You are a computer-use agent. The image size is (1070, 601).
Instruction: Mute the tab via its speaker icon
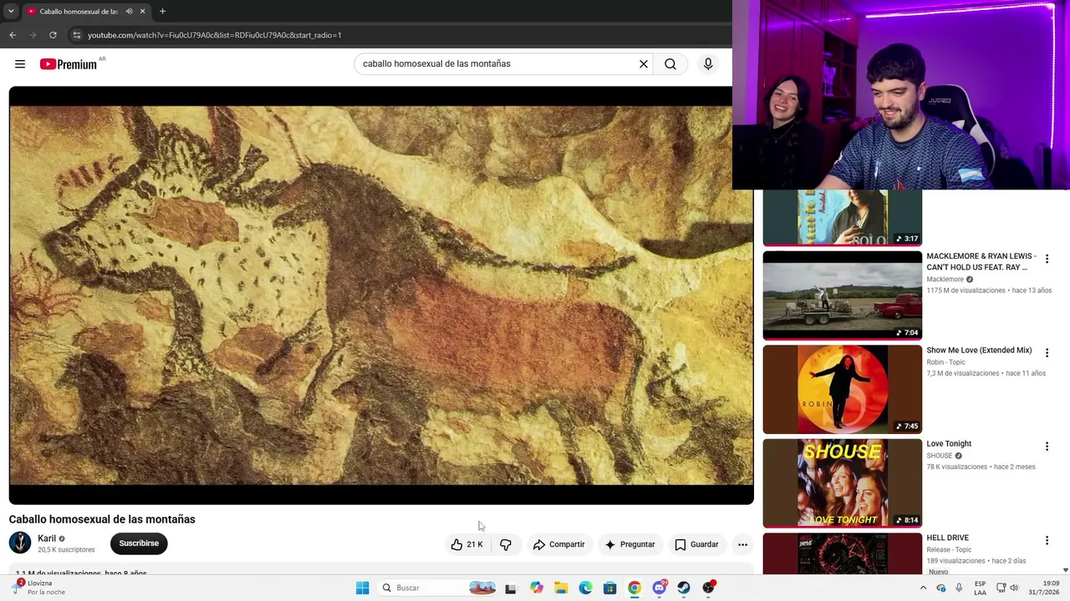[129, 12]
